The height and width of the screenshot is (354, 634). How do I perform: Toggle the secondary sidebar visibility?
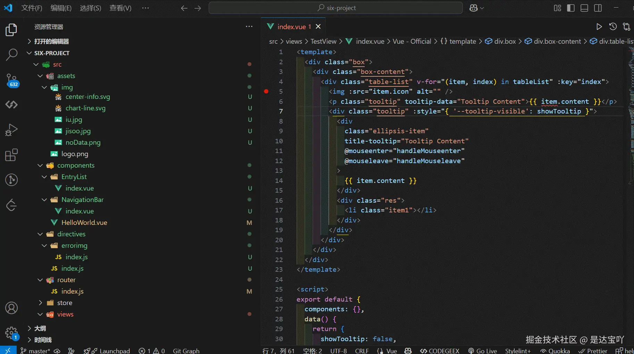[x=598, y=8]
